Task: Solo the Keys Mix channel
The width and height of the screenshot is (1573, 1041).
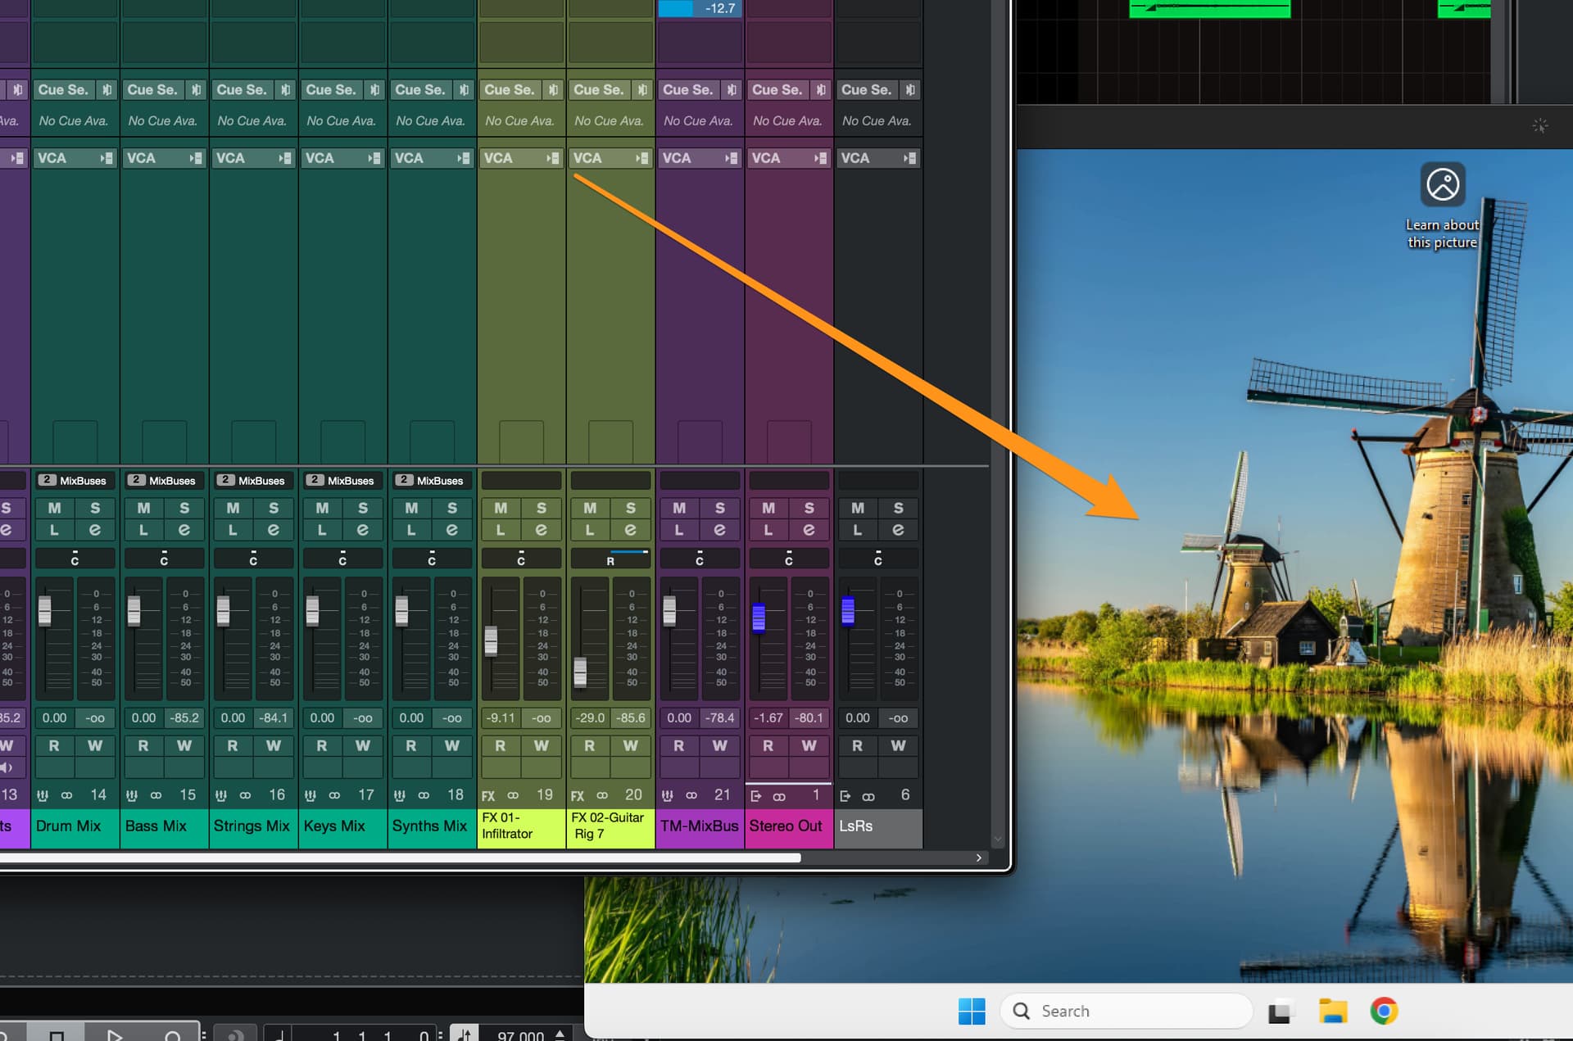Action: 363,509
